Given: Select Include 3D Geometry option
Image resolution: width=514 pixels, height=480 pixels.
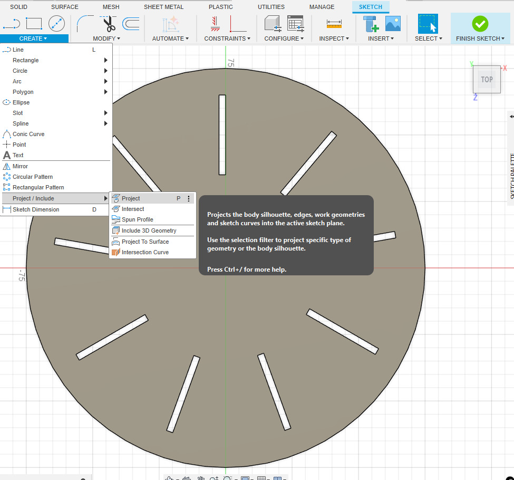Looking at the screenshot, I should (x=152, y=231).
